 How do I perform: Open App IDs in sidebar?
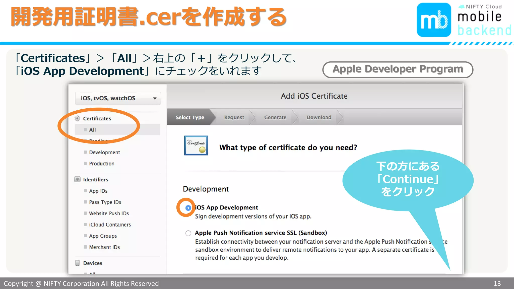point(98,191)
